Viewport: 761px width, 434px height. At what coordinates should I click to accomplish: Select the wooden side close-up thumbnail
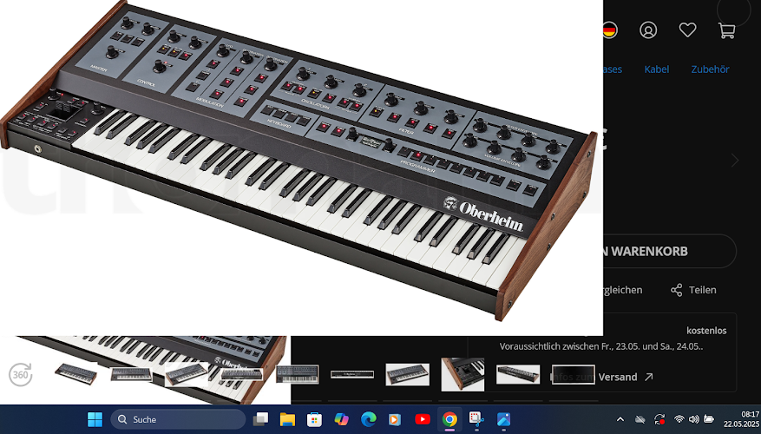click(x=463, y=374)
